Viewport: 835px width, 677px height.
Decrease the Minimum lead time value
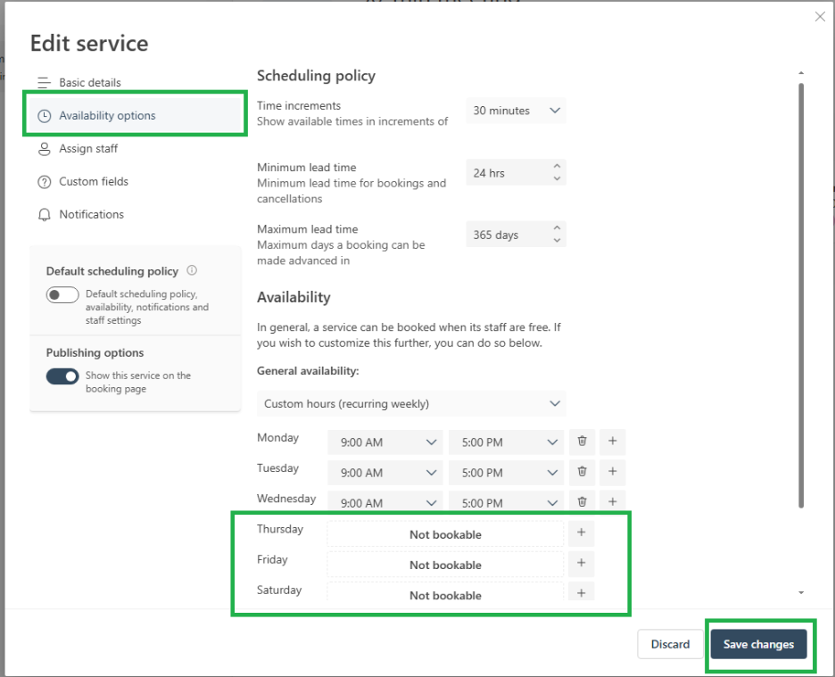[x=557, y=178]
